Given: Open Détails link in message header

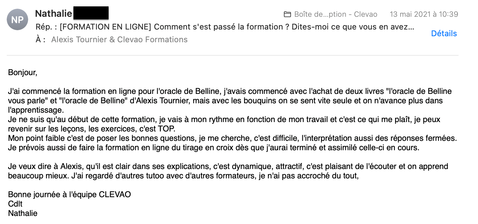Looking at the screenshot, I should 444,34.
